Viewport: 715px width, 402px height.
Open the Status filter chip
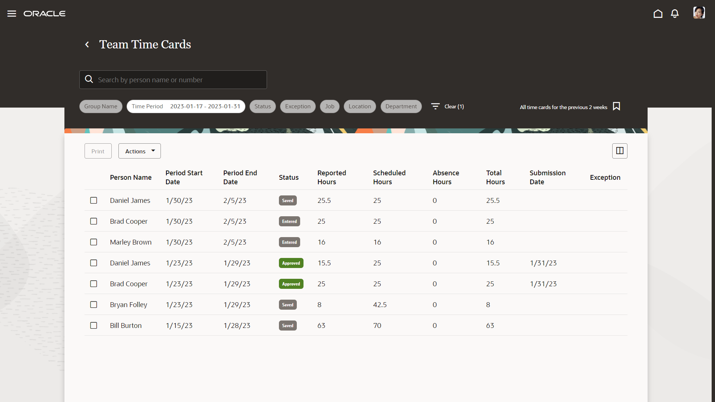click(x=263, y=106)
